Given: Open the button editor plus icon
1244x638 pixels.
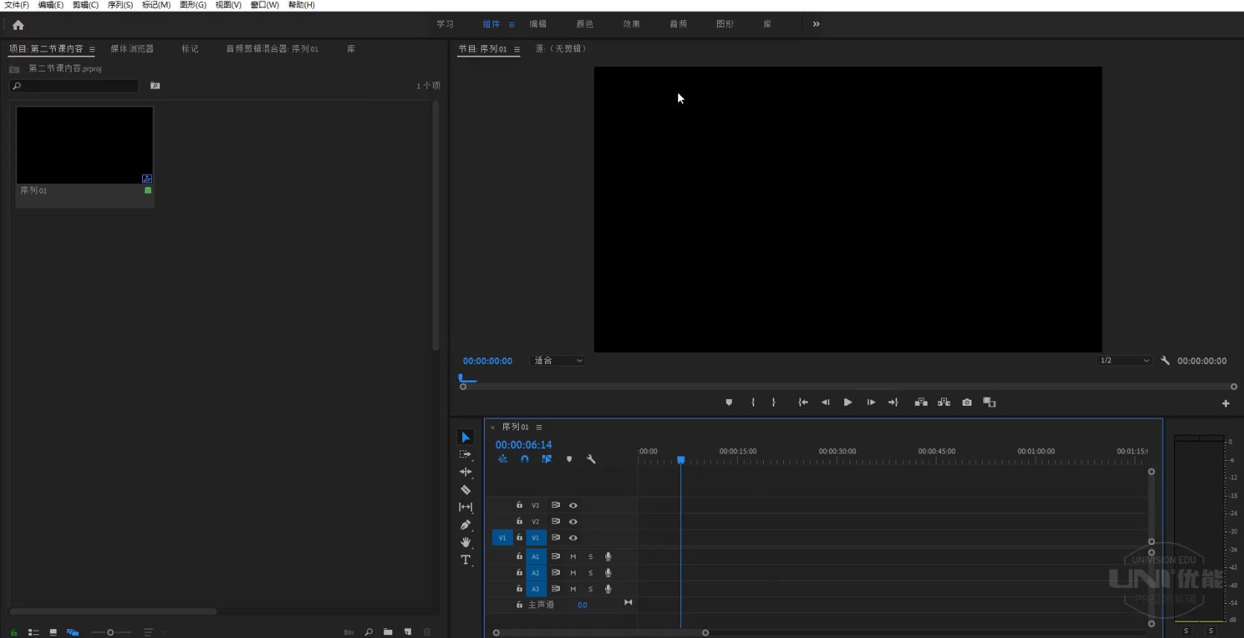Looking at the screenshot, I should click(1225, 403).
